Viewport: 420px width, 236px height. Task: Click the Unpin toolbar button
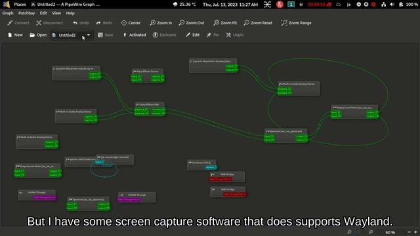coord(235,35)
